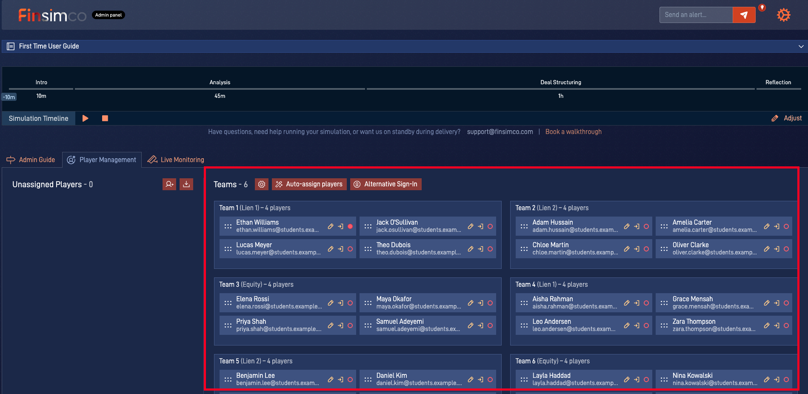808x394 pixels.
Task: Edit Daniel Kim player details
Action: coord(471,380)
